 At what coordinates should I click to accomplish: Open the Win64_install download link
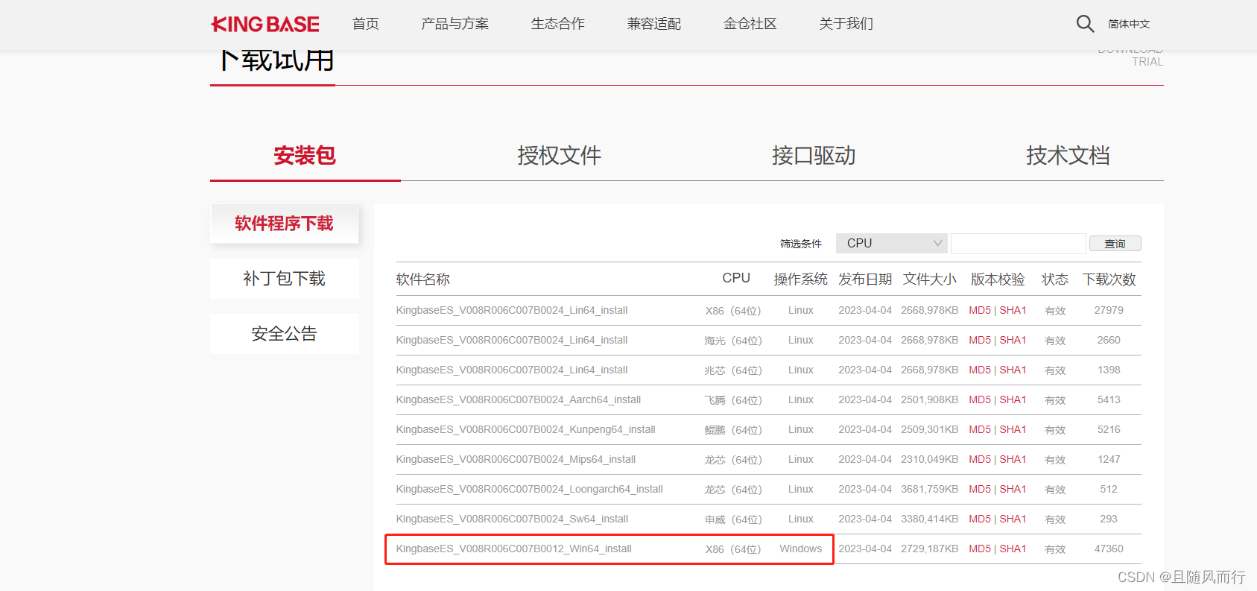(x=514, y=549)
